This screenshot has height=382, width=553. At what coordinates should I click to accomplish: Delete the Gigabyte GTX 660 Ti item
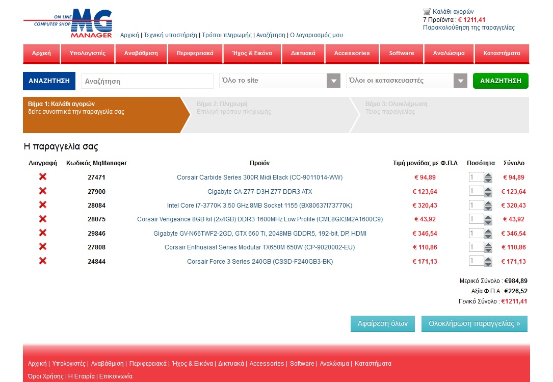[43, 233]
